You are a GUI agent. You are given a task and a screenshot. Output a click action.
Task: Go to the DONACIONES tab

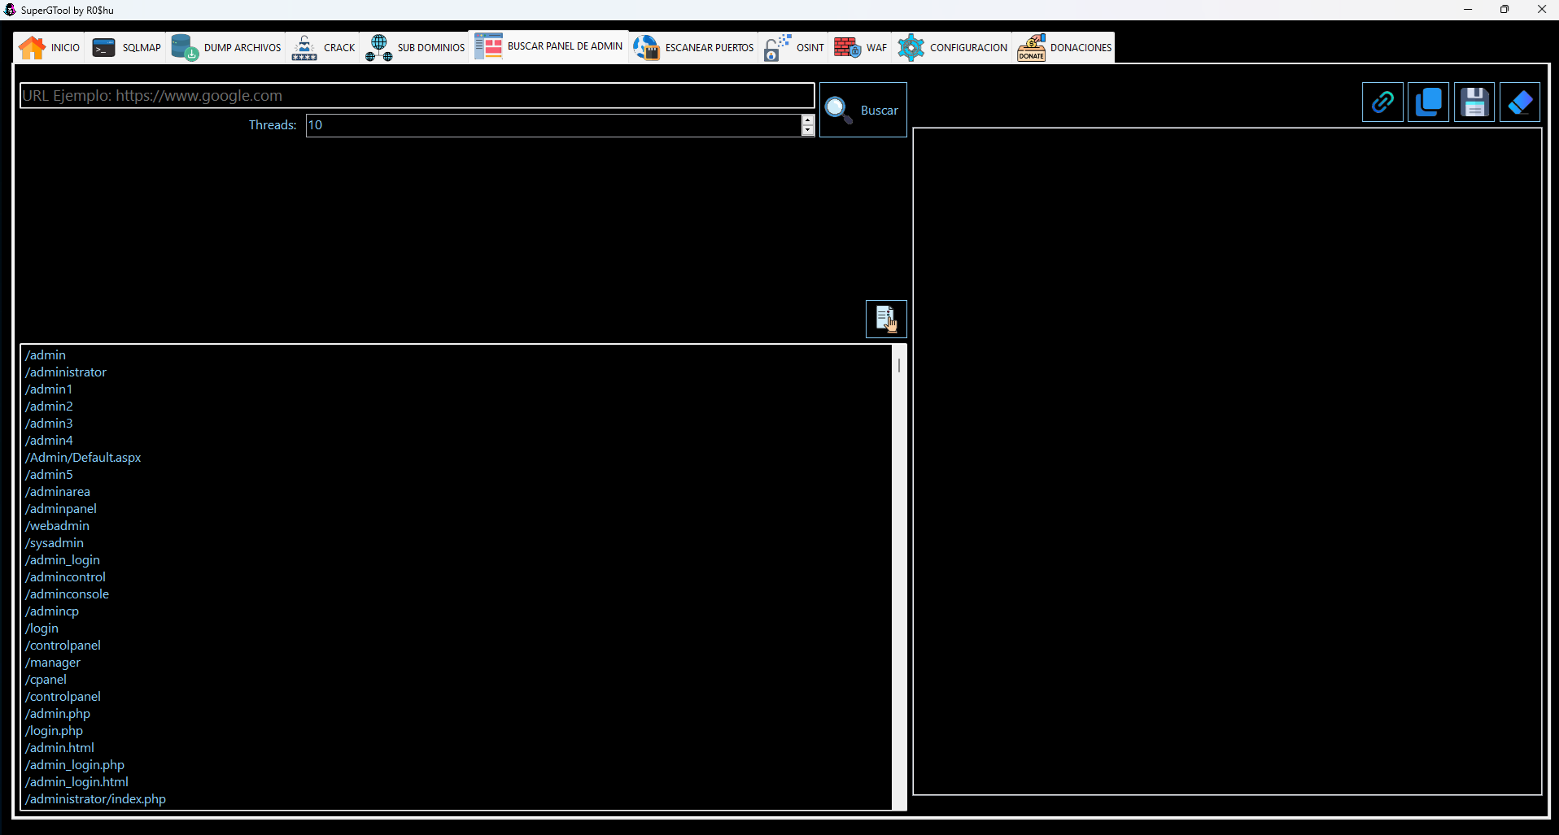coord(1064,47)
